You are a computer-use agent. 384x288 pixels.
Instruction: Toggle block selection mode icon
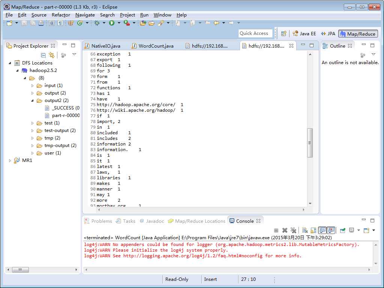point(51,23)
